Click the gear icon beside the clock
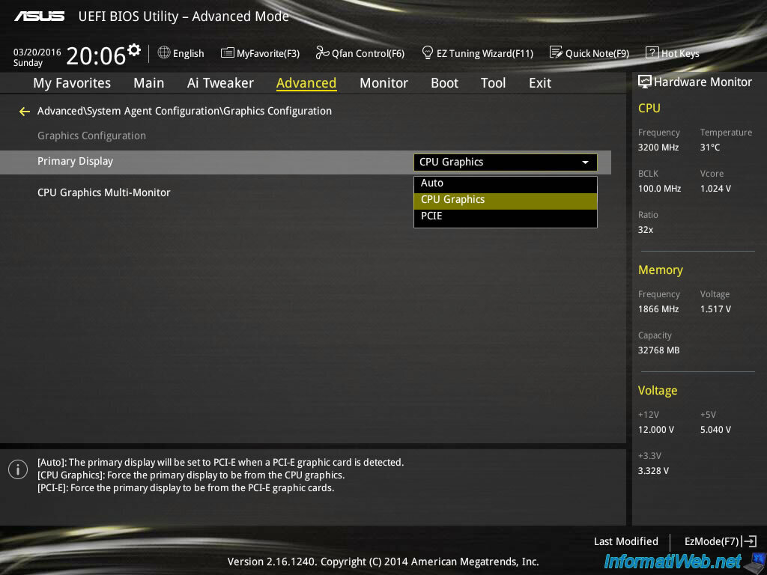The image size is (767, 575). pos(134,50)
